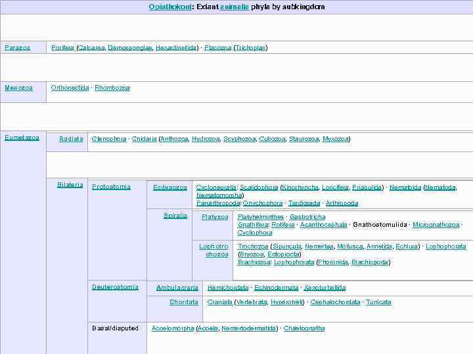Click the Scalidophora link

[x=259, y=187]
